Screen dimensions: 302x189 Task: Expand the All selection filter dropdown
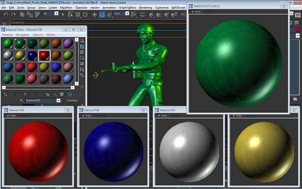coord(56,14)
